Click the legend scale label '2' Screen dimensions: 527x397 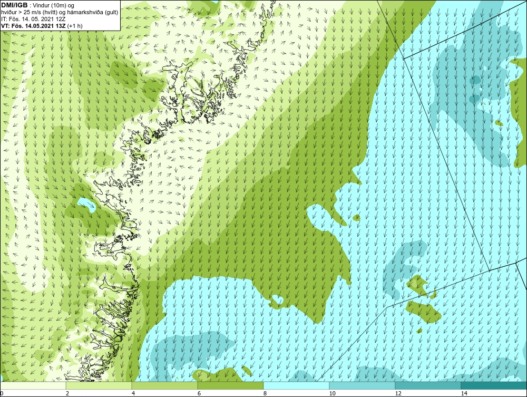[67, 393]
